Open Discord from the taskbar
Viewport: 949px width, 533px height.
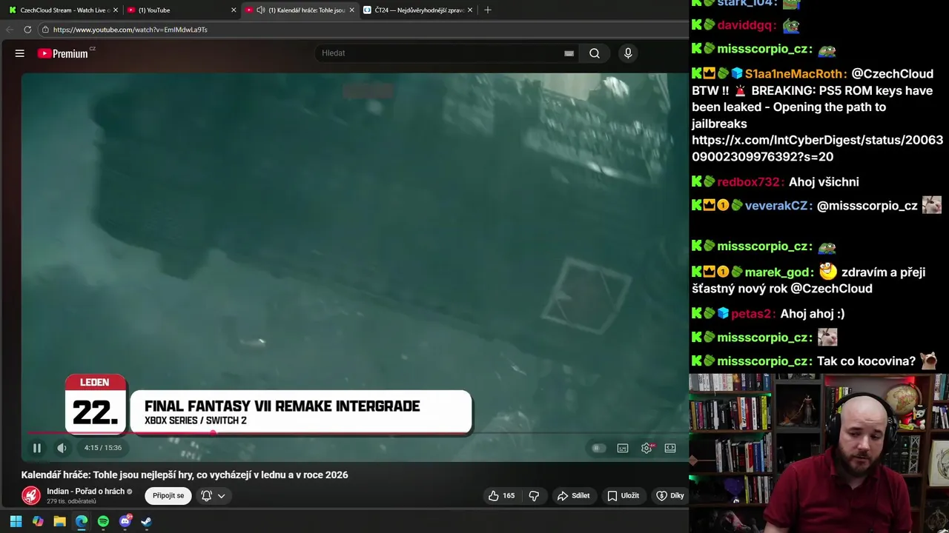click(125, 521)
